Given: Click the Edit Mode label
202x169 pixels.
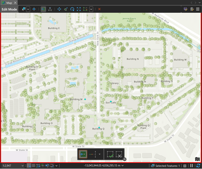Looking at the screenshot, I should (x=9, y=9).
